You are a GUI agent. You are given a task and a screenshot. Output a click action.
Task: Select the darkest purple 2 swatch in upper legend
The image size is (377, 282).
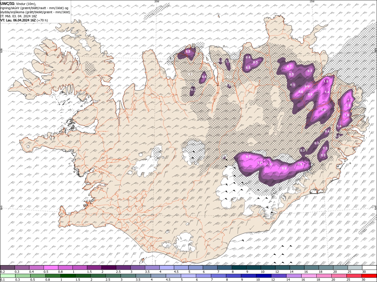[x=109, y=268]
